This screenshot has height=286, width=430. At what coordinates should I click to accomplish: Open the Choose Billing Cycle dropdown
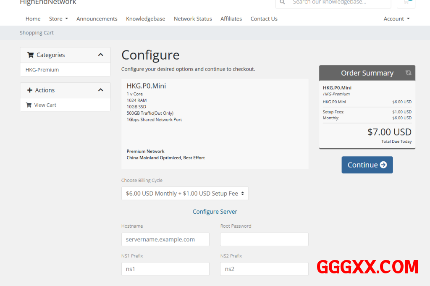tap(185, 194)
